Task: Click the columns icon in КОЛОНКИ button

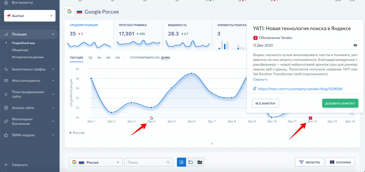Action: point(332,162)
